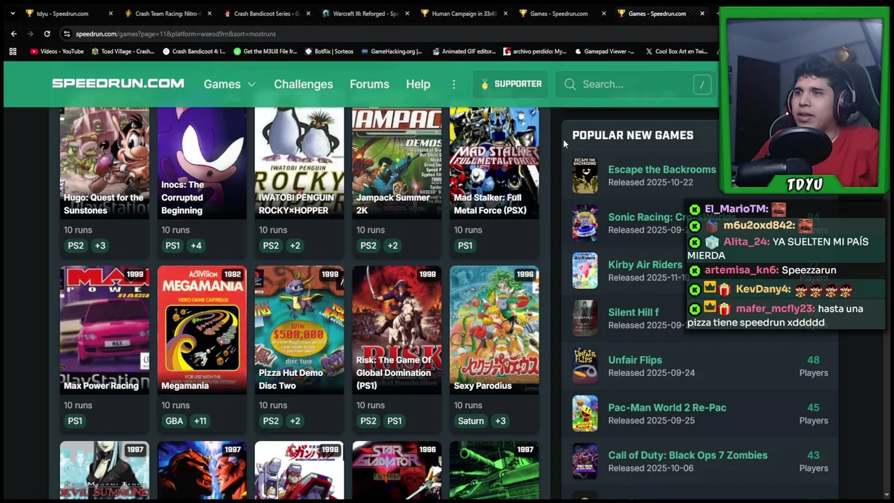894x503 pixels.
Task: Open the Call of Duty: Black Ops 7 Zombies link
Action: click(687, 455)
